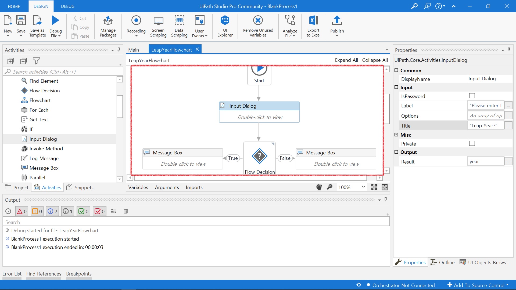Image resolution: width=516 pixels, height=290 pixels.
Task: Open Manage Packages
Action: (x=108, y=26)
